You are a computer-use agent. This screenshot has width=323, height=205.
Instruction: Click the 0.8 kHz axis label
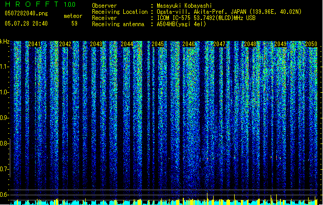[x=5, y=143]
